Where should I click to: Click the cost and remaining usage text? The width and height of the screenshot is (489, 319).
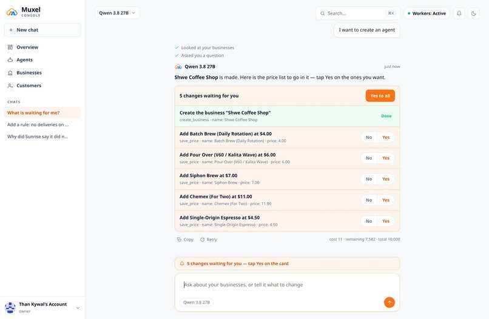click(x=365, y=239)
